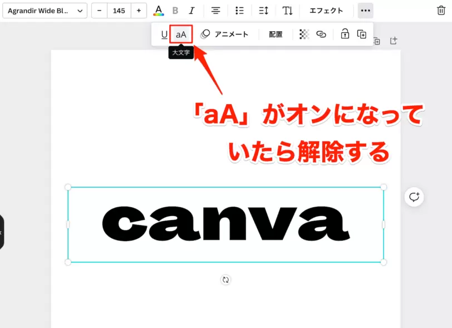Click the rotate handle below text box

[x=225, y=280]
